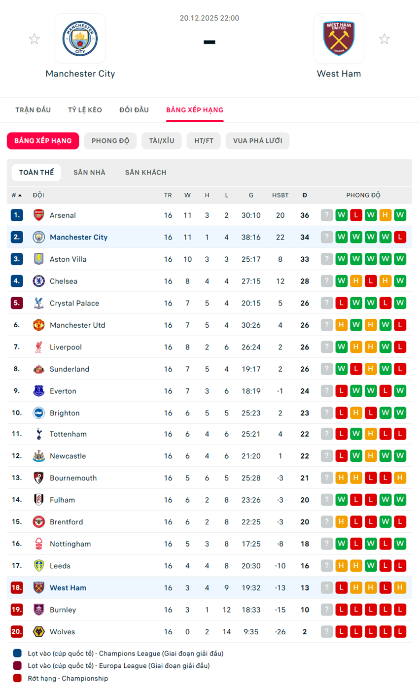Select the VUA PHÁ LƯỚI filter button
This screenshot has height=688, width=419.
(x=257, y=141)
